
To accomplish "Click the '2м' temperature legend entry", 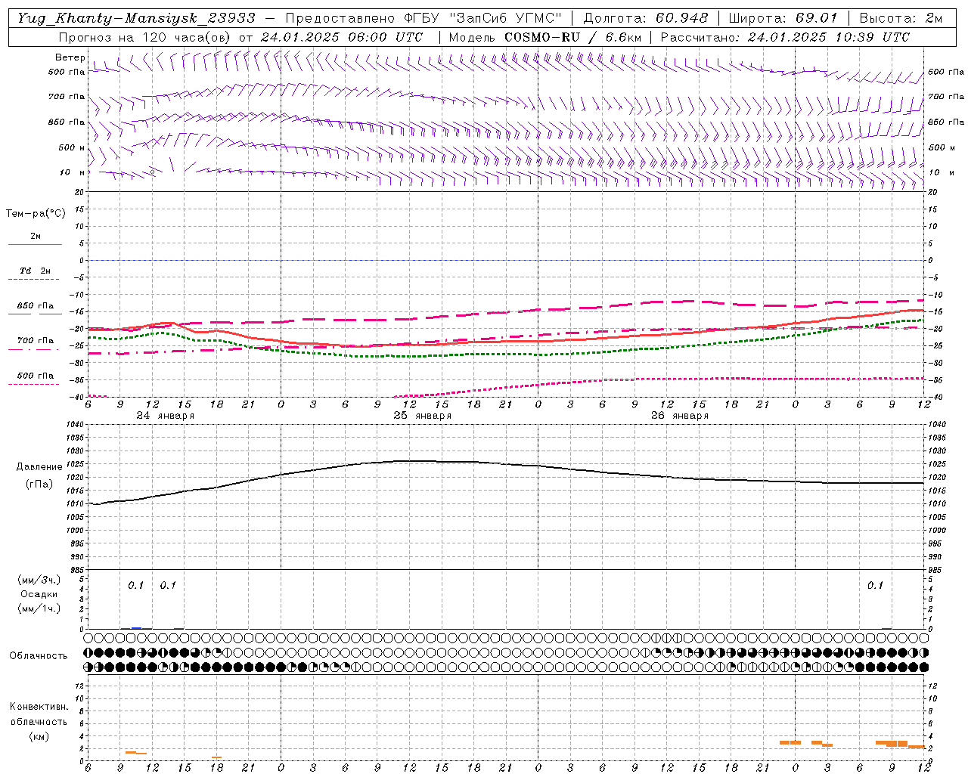I will 36,237.
